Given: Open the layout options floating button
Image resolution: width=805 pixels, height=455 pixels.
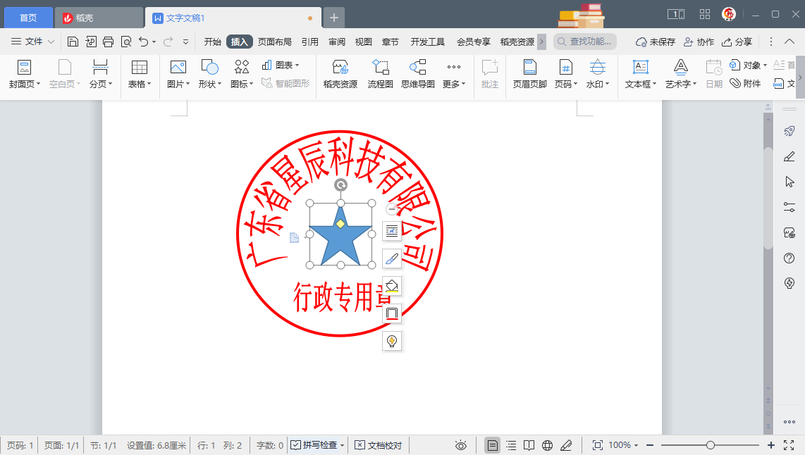Looking at the screenshot, I should click(x=392, y=230).
